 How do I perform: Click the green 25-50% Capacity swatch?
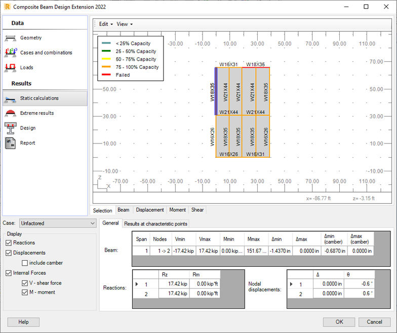(106, 51)
